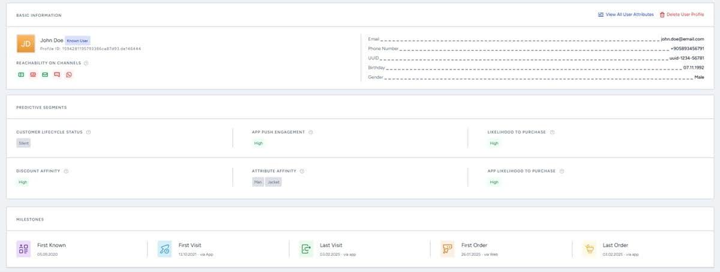Click the Last Order cart icon
Viewport: 720px width, 272px height.
(589, 249)
